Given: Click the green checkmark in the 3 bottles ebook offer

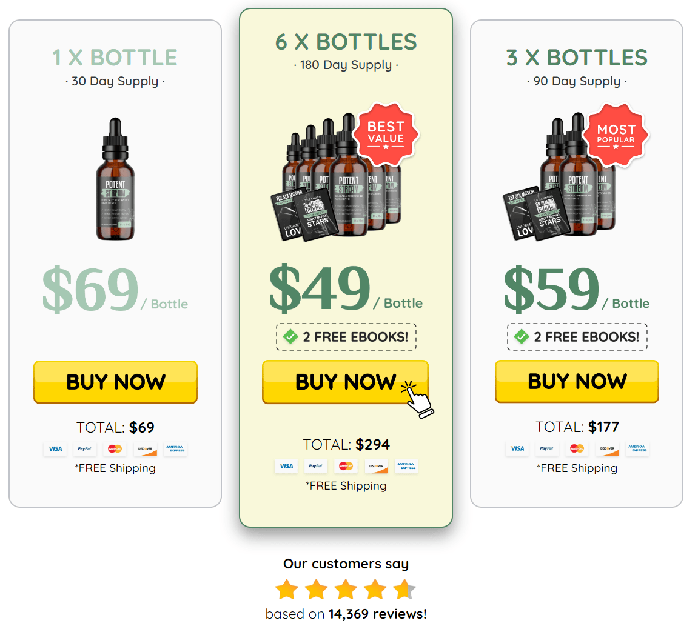Looking at the screenshot, I should [x=522, y=337].
